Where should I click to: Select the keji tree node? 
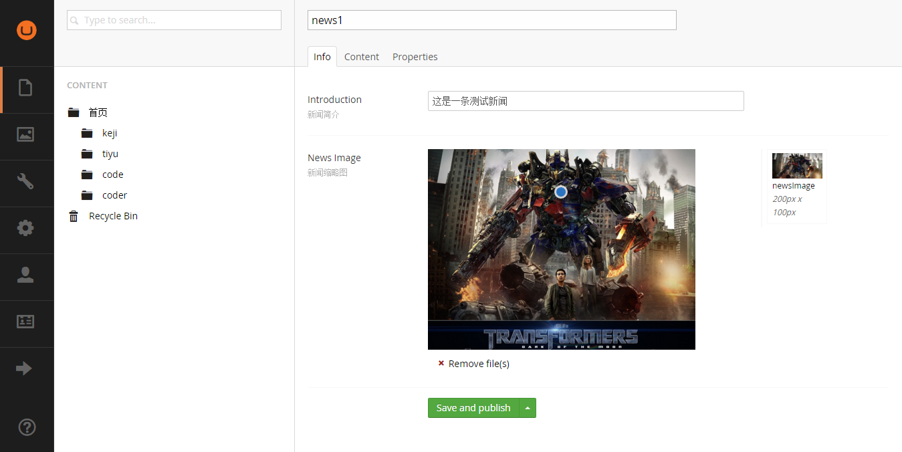[110, 133]
